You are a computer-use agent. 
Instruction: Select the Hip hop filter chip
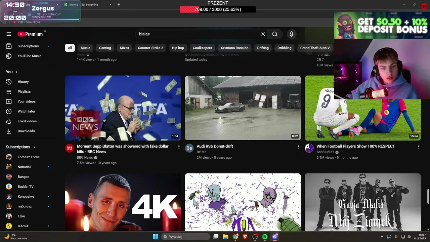178,48
